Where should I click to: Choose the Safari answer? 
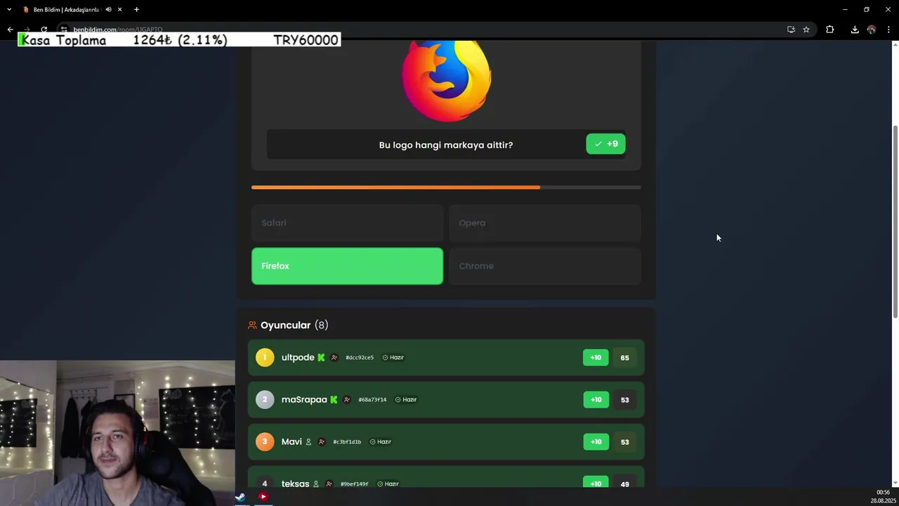pos(348,223)
